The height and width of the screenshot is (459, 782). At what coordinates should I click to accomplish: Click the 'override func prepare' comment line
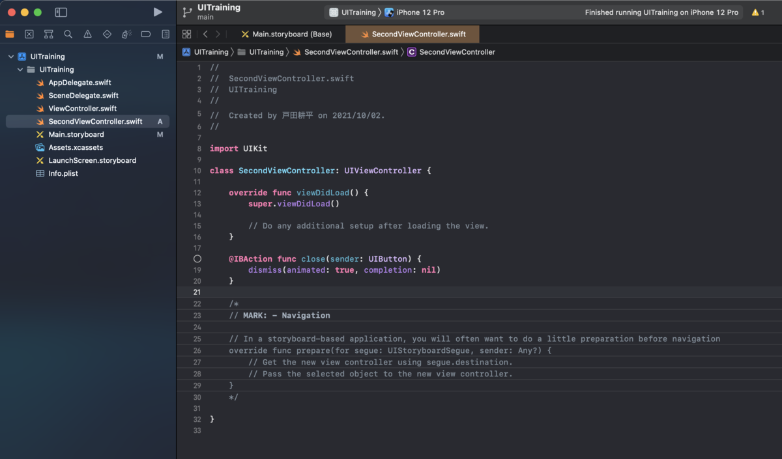click(x=390, y=350)
